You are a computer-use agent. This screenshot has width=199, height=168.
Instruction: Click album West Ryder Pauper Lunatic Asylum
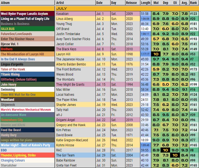pos(28,13)
